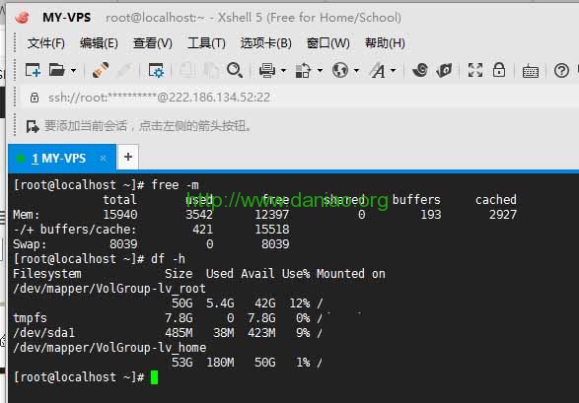Expand the Font dropdown arrow

[394, 70]
